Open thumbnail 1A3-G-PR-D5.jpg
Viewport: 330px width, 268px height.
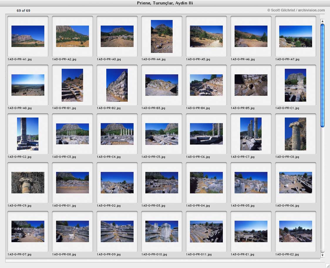[251, 183]
